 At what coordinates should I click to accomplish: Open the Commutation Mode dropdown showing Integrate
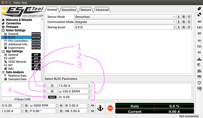[x=125, y=22]
